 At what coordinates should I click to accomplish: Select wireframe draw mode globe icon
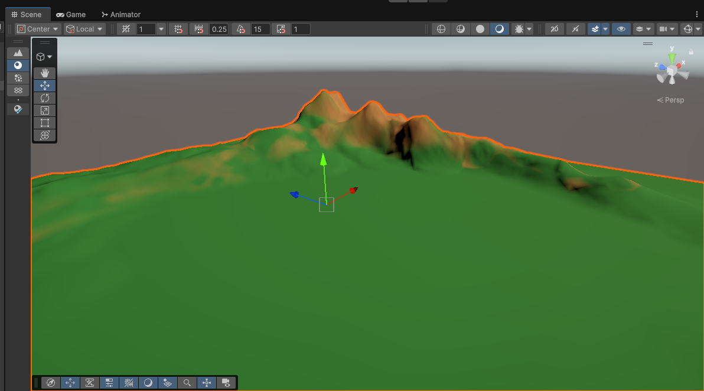coord(441,29)
